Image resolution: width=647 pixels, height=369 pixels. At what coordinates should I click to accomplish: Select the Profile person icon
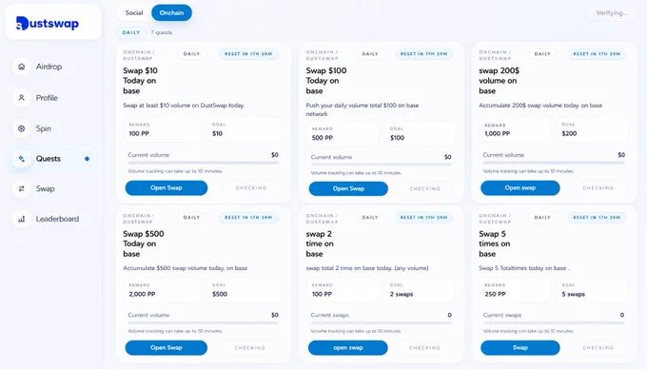pos(22,98)
